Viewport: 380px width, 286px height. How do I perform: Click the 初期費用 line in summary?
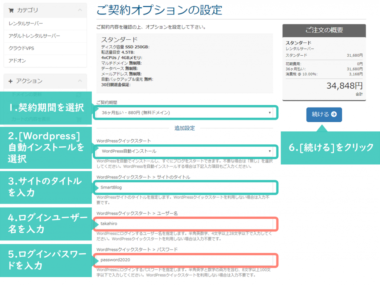click(324, 64)
